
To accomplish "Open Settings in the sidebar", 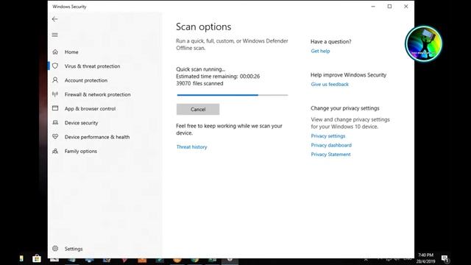I will [74, 249].
